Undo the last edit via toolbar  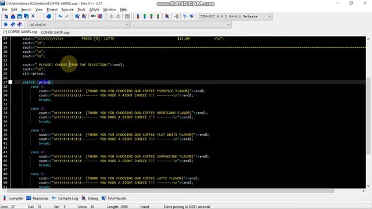(x=60, y=16)
